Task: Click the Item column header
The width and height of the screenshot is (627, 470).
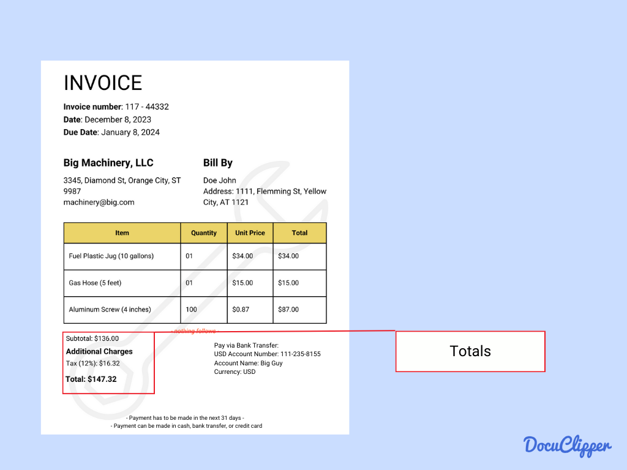Action: coord(122,233)
